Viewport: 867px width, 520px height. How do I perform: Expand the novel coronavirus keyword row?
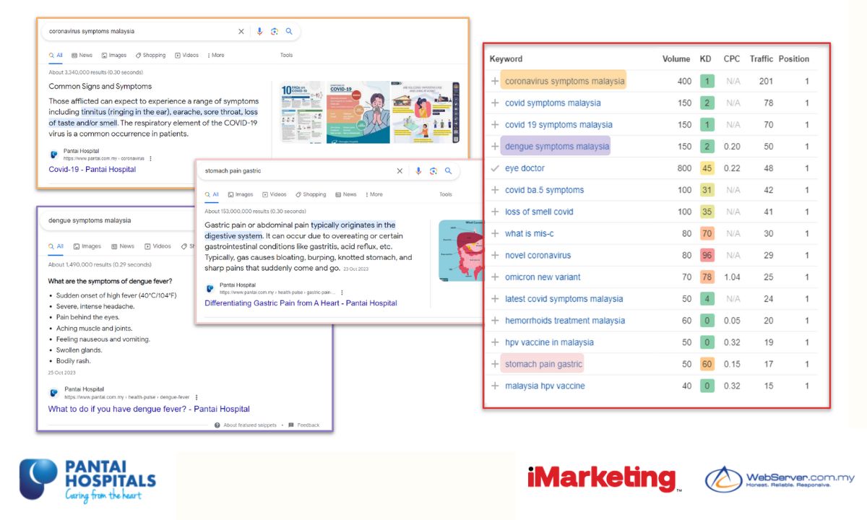(495, 255)
